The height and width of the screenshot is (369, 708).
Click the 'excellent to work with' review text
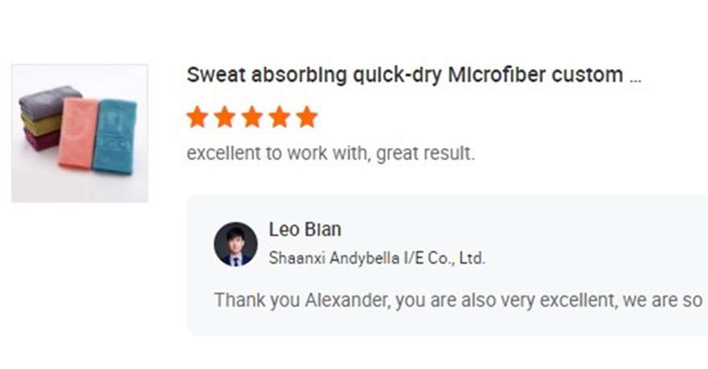330,154
